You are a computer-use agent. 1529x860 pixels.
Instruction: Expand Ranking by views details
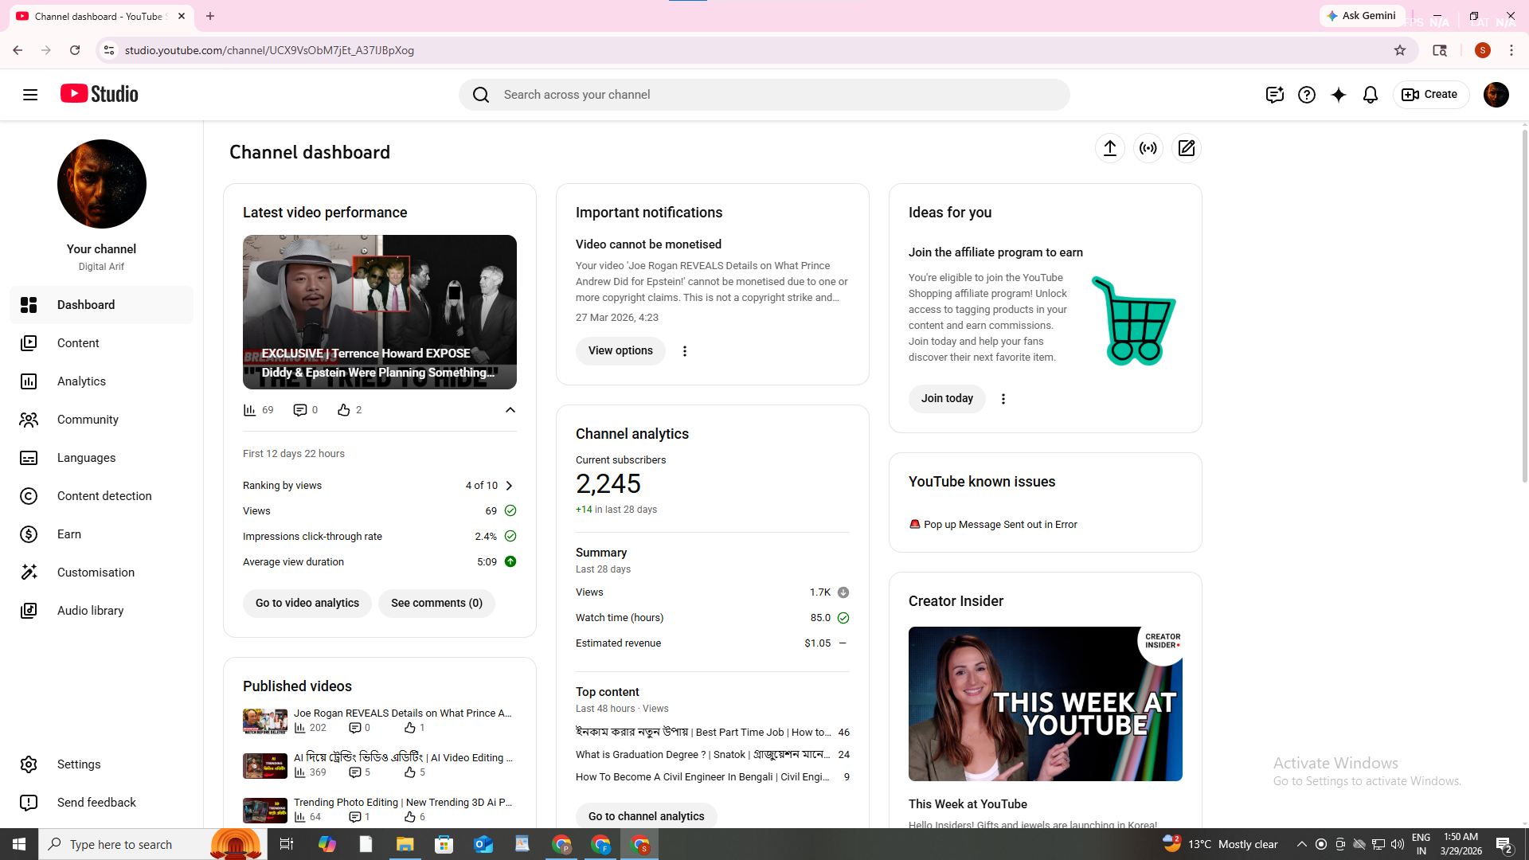tap(507, 485)
